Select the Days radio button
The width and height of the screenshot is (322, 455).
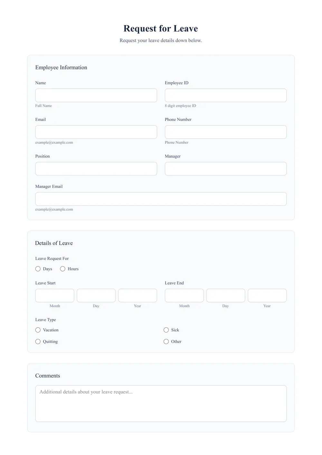click(x=38, y=268)
